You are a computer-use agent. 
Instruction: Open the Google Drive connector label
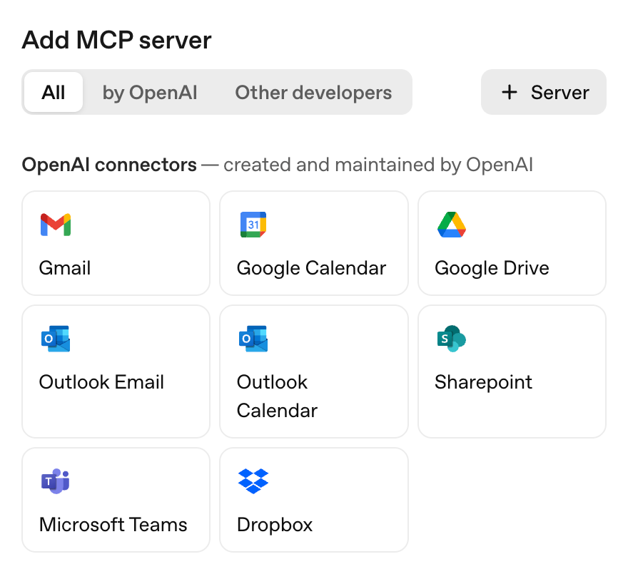[492, 268]
